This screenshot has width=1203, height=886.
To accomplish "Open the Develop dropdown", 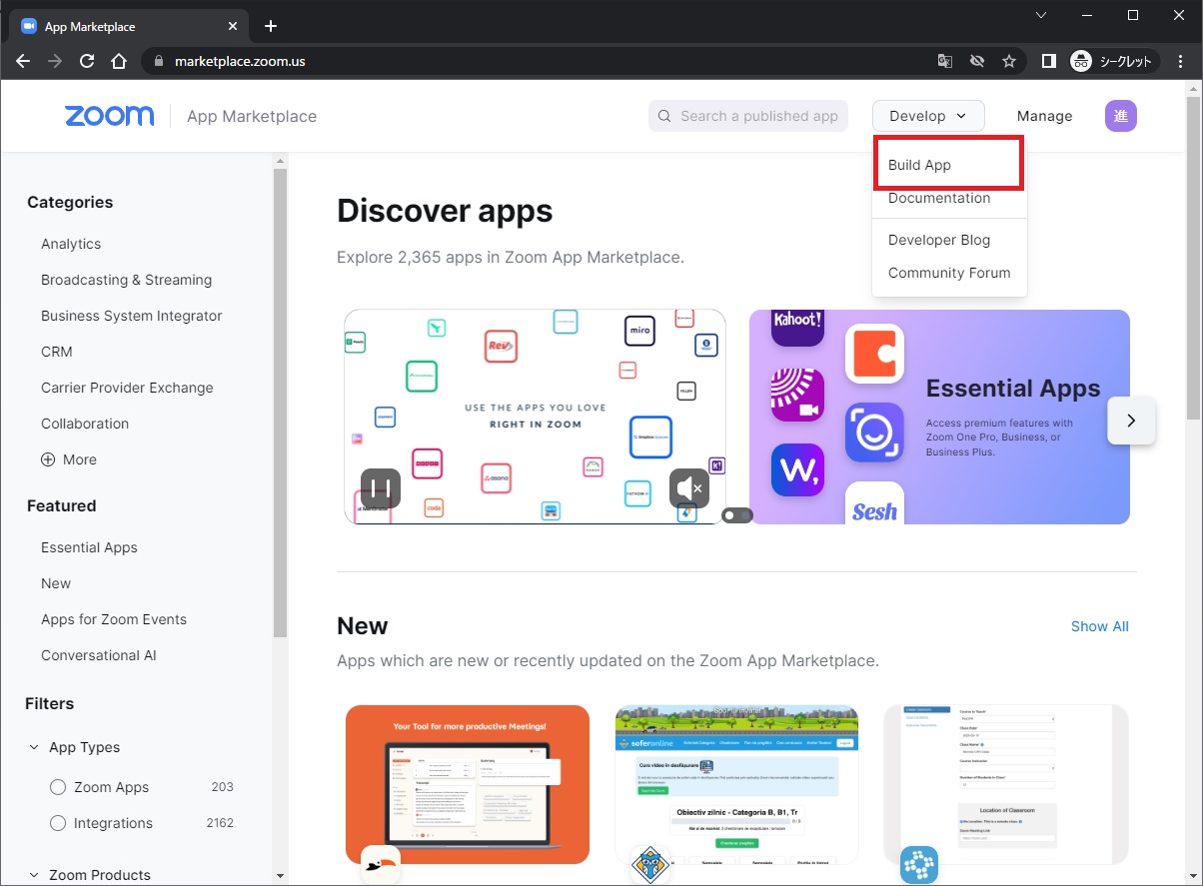I will point(927,116).
